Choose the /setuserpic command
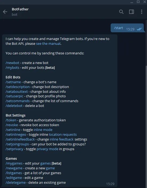Screen dimensions: 147x188 click(x=14, y=96)
